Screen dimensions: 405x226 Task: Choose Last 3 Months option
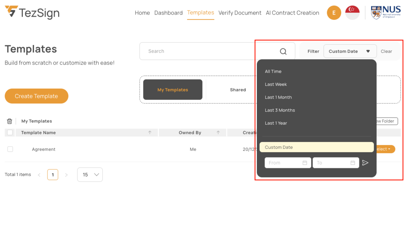[x=280, y=110]
